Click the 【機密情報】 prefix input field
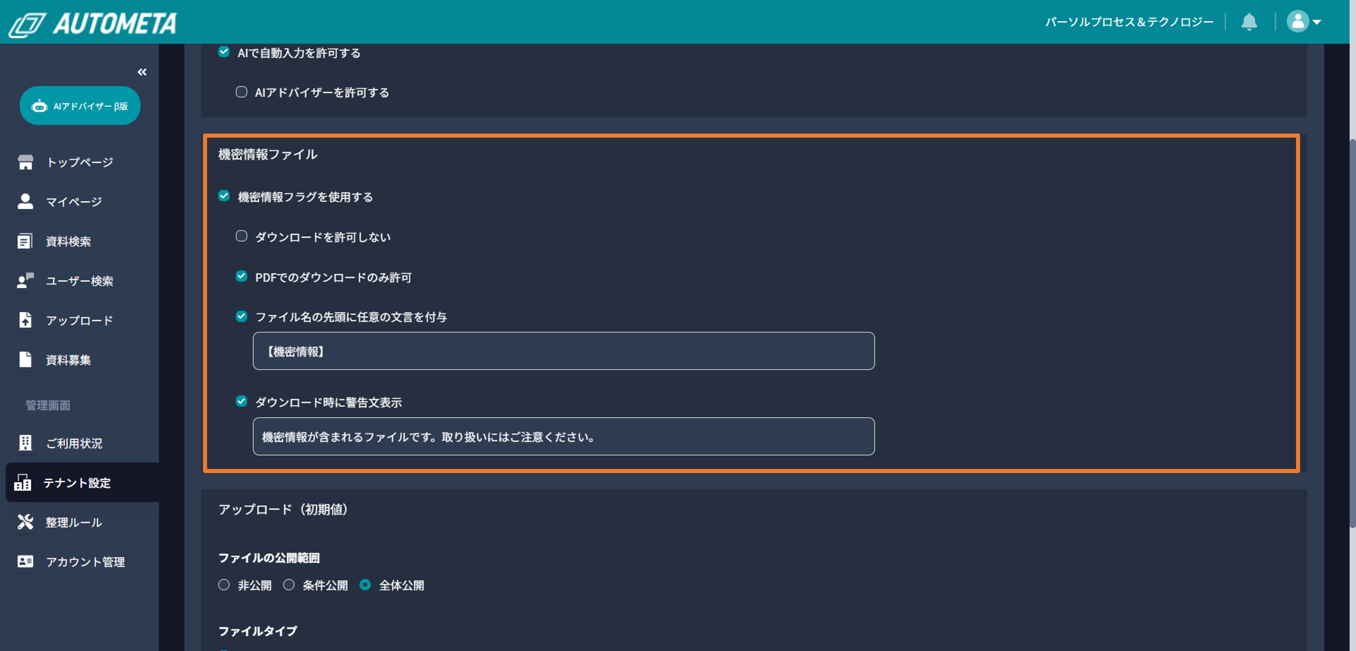1356x651 pixels. [x=563, y=351]
